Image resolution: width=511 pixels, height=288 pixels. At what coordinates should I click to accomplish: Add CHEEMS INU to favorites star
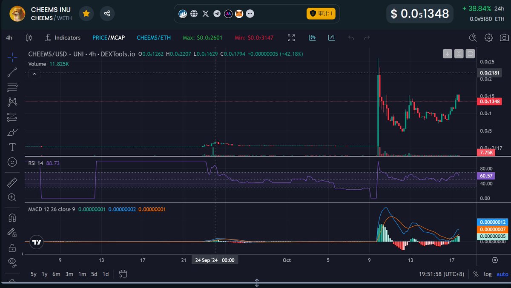pos(86,14)
